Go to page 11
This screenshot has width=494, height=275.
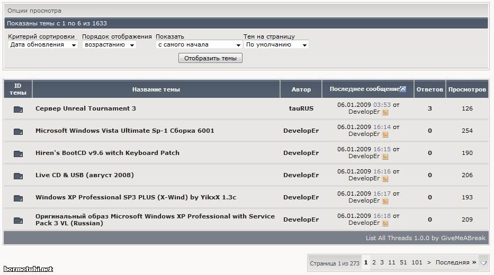coord(392,262)
